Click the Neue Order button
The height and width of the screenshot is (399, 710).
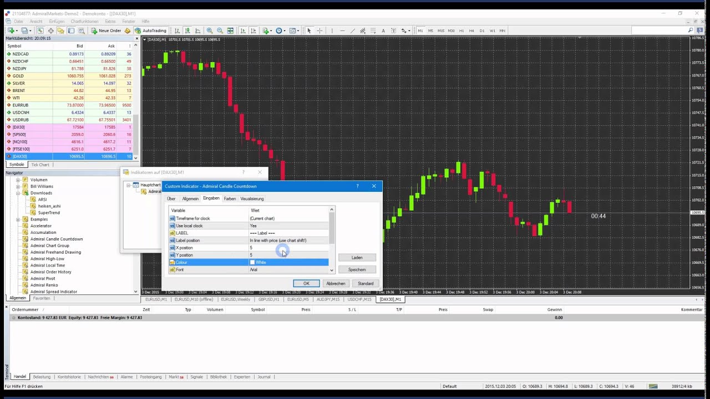coord(106,30)
